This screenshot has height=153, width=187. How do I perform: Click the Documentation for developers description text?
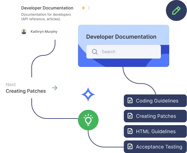pos(46,17)
